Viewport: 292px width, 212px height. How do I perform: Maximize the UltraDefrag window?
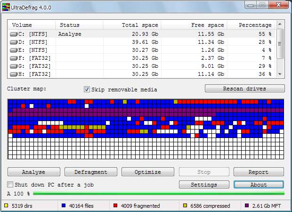coord(262,5)
